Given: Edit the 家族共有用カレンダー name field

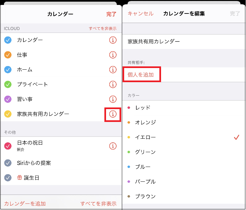Looking at the screenshot, I should pos(154,42).
